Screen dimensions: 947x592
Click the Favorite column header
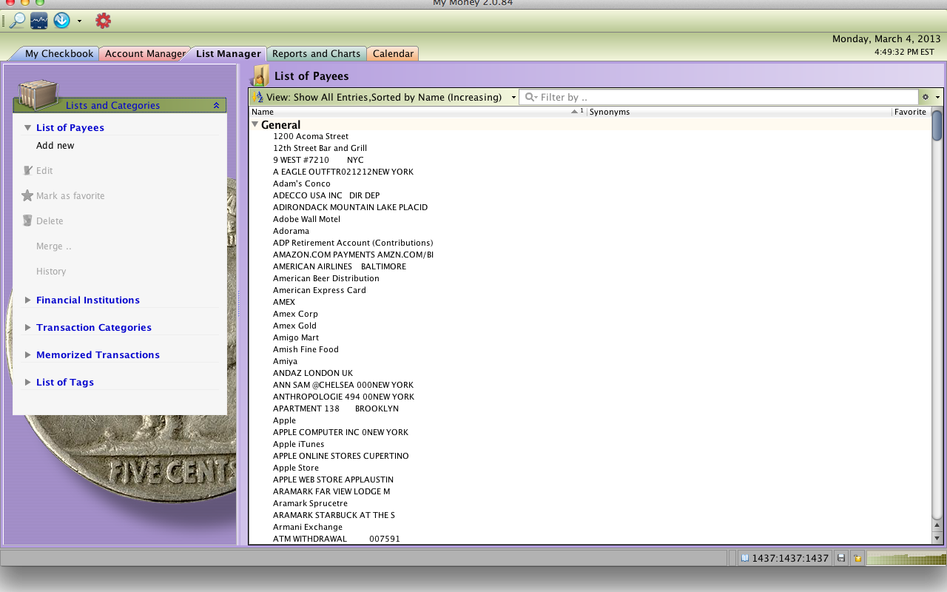pos(911,112)
